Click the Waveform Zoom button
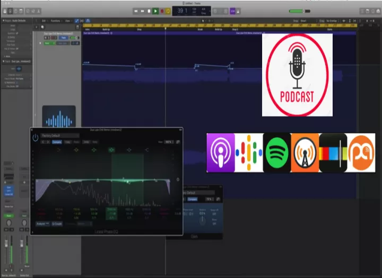The image size is (382, 278). (344, 21)
